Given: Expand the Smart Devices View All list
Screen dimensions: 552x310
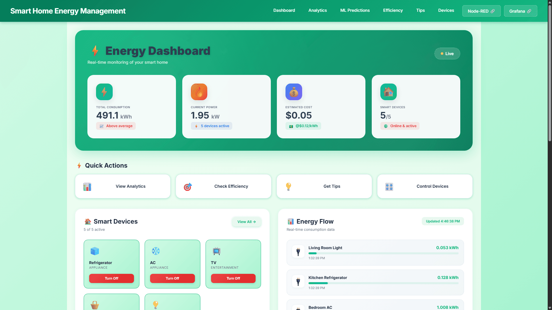Looking at the screenshot, I should pyautogui.click(x=246, y=222).
